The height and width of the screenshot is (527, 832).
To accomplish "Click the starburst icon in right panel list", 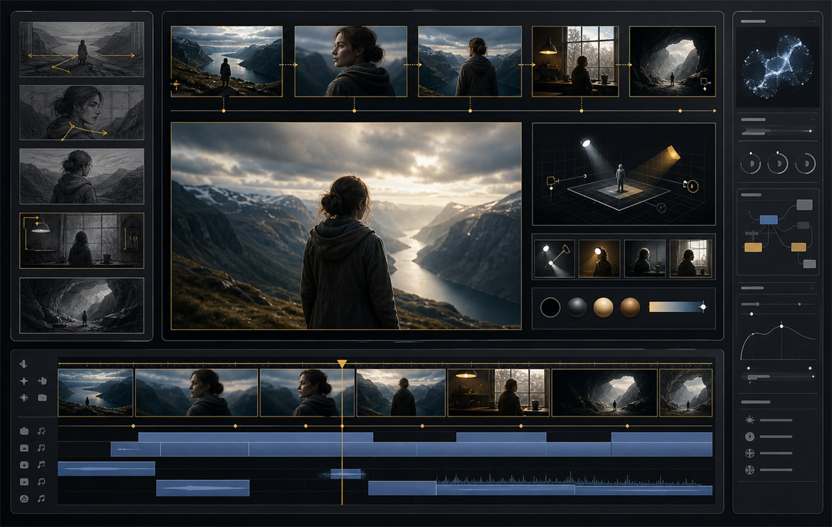I will point(749,420).
